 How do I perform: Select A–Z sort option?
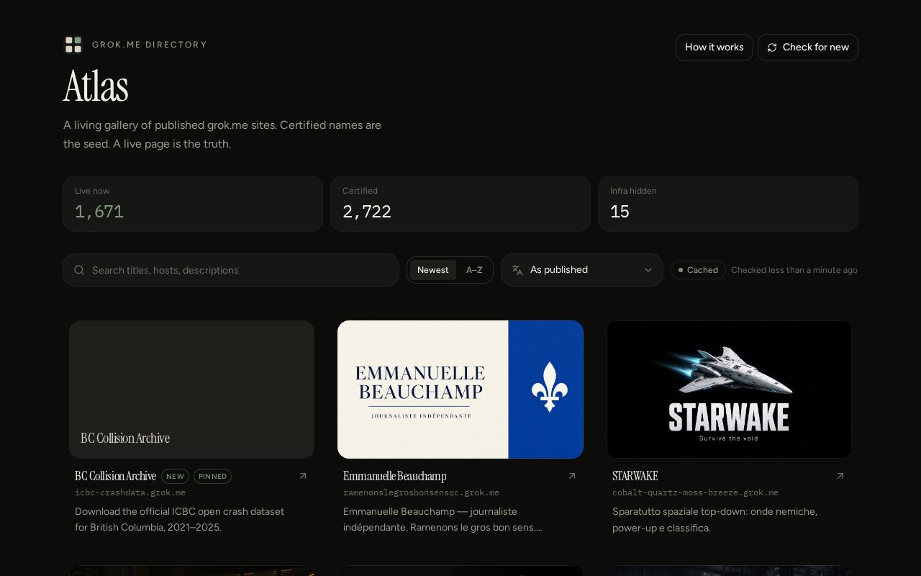474,270
